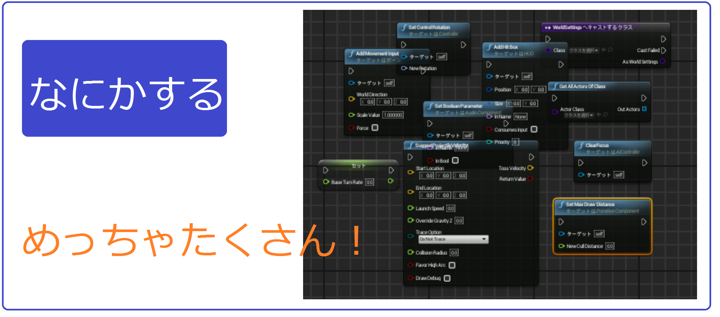
Task: Click the exec input pin of the セット node
Action: [325, 170]
